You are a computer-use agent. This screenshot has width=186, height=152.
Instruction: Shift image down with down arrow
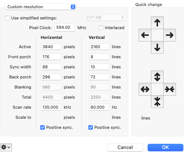[x=157, y=47]
